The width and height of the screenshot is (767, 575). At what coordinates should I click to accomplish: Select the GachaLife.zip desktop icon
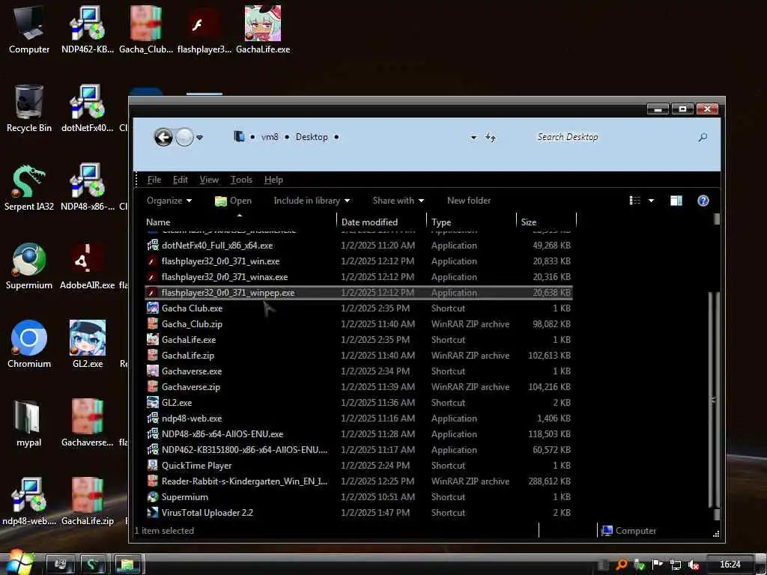pyautogui.click(x=88, y=502)
